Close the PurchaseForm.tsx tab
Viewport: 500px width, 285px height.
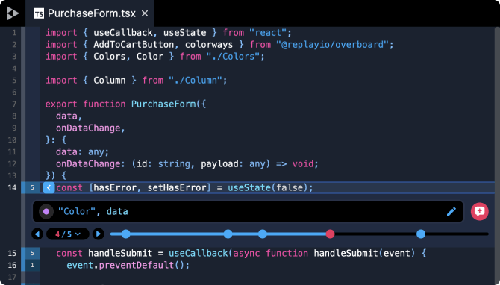point(145,13)
